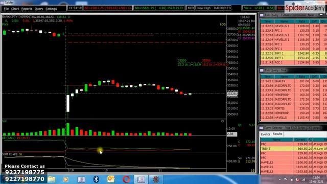Select the JAICORPLTD row at 11:33:56
The height and width of the screenshot is (184, 327).
point(294,86)
